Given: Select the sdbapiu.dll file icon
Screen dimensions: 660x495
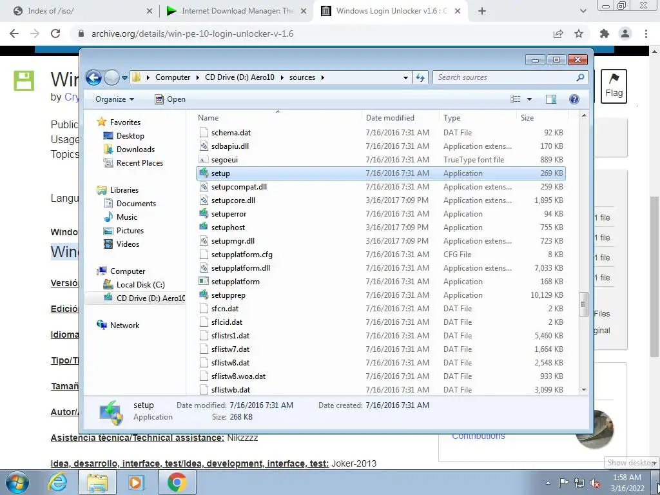Looking at the screenshot, I should pos(204,146).
